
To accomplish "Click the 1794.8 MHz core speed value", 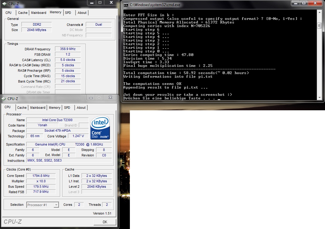I will coord(41,176).
